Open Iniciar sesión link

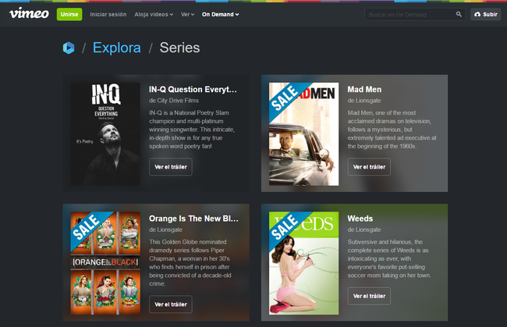108,14
